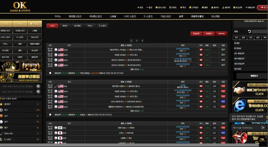
Task: Open 룰렛 gift icon in top header
Action: tap(205, 7)
